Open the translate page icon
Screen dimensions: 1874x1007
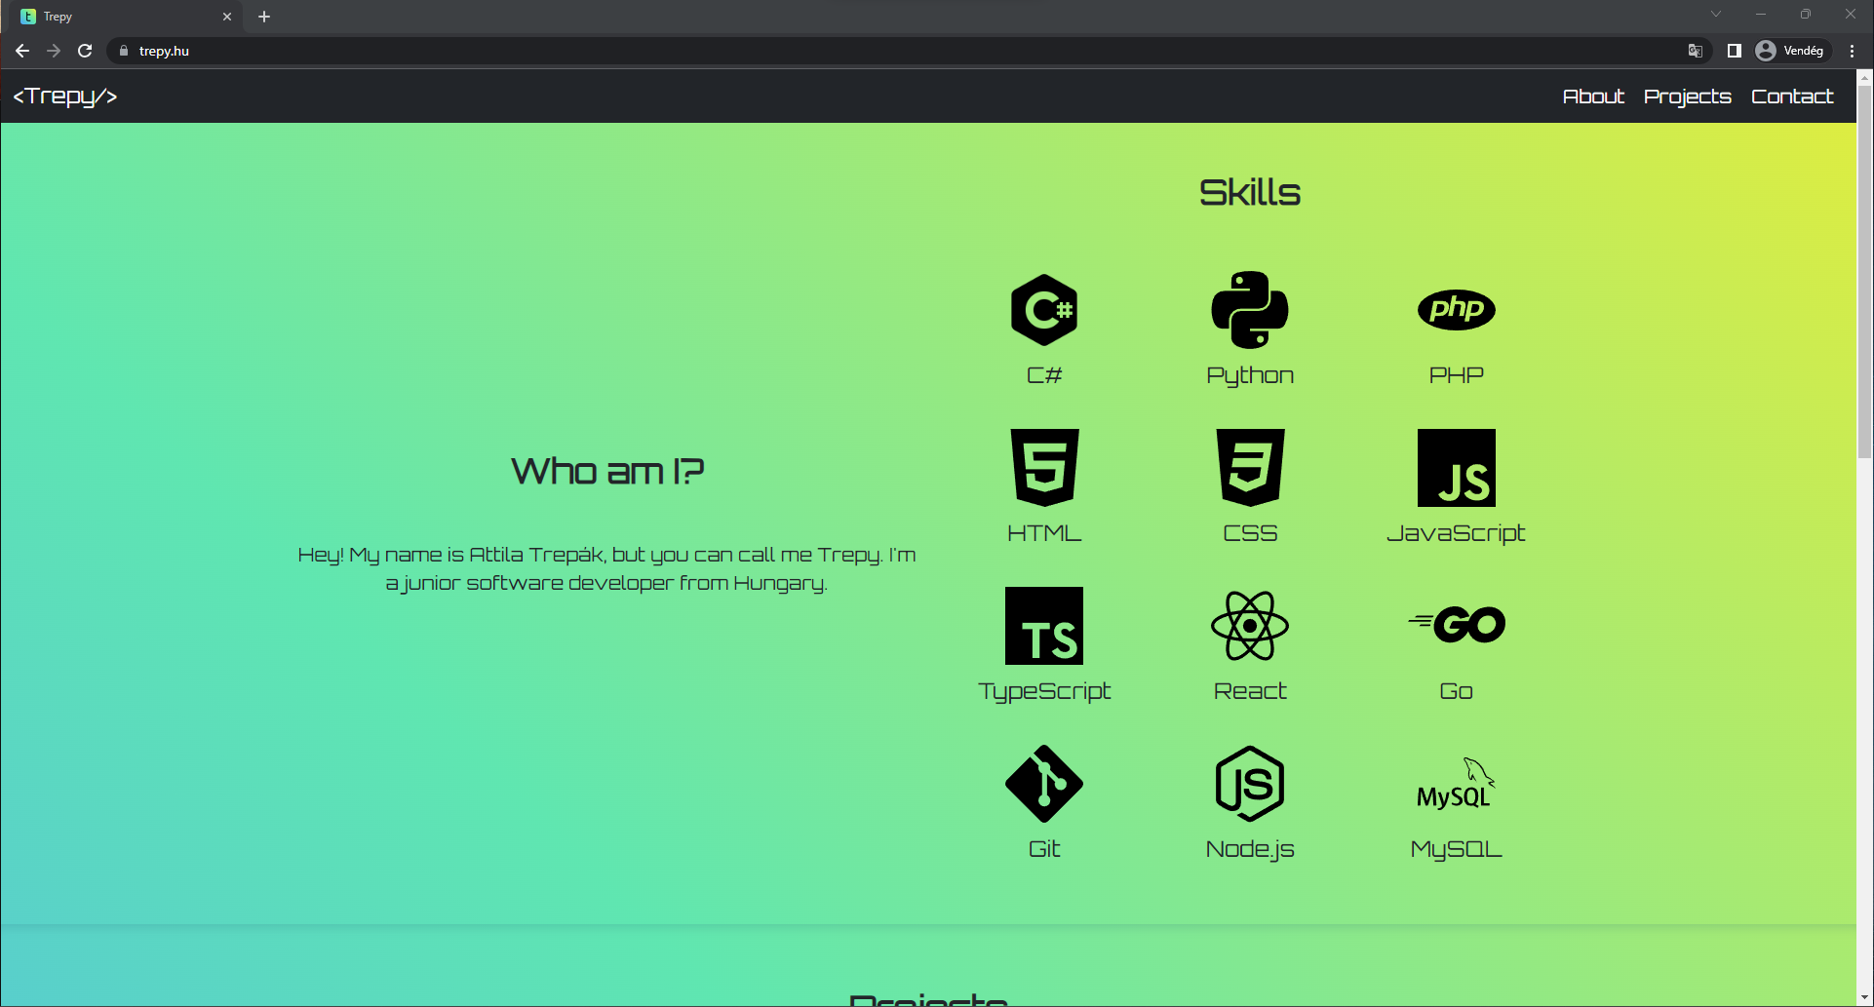pos(1696,51)
